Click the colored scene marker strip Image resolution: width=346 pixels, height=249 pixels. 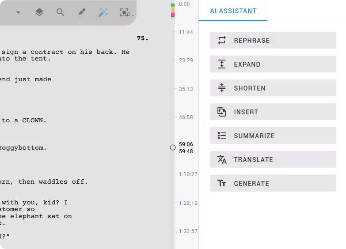(x=173, y=11)
